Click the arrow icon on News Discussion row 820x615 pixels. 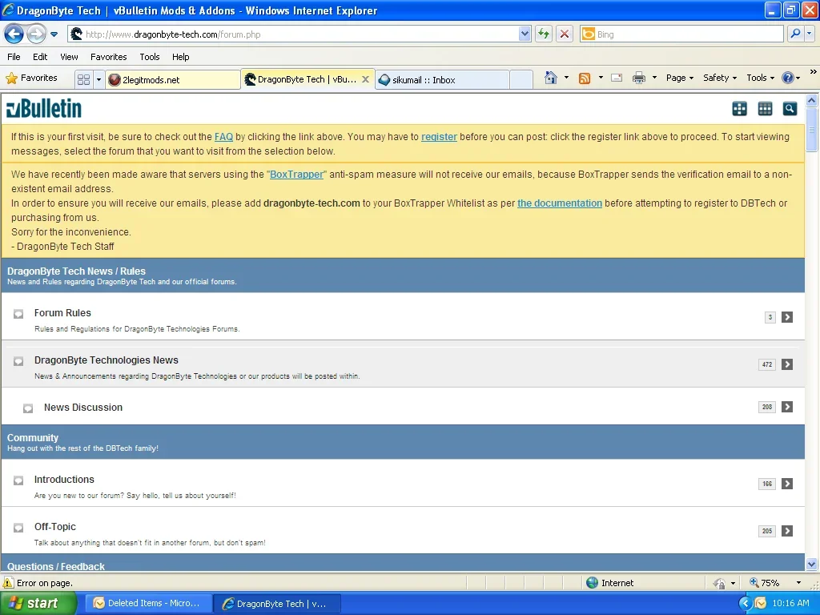[x=787, y=407]
